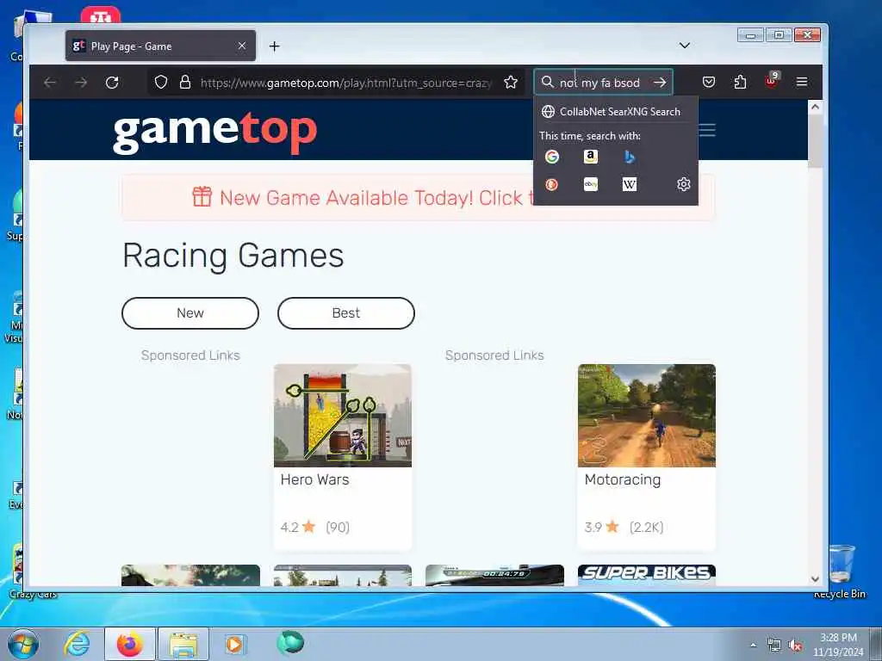This screenshot has height=661, width=882.
Task: Submit the search with the arrow button
Action: (x=660, y=83)
